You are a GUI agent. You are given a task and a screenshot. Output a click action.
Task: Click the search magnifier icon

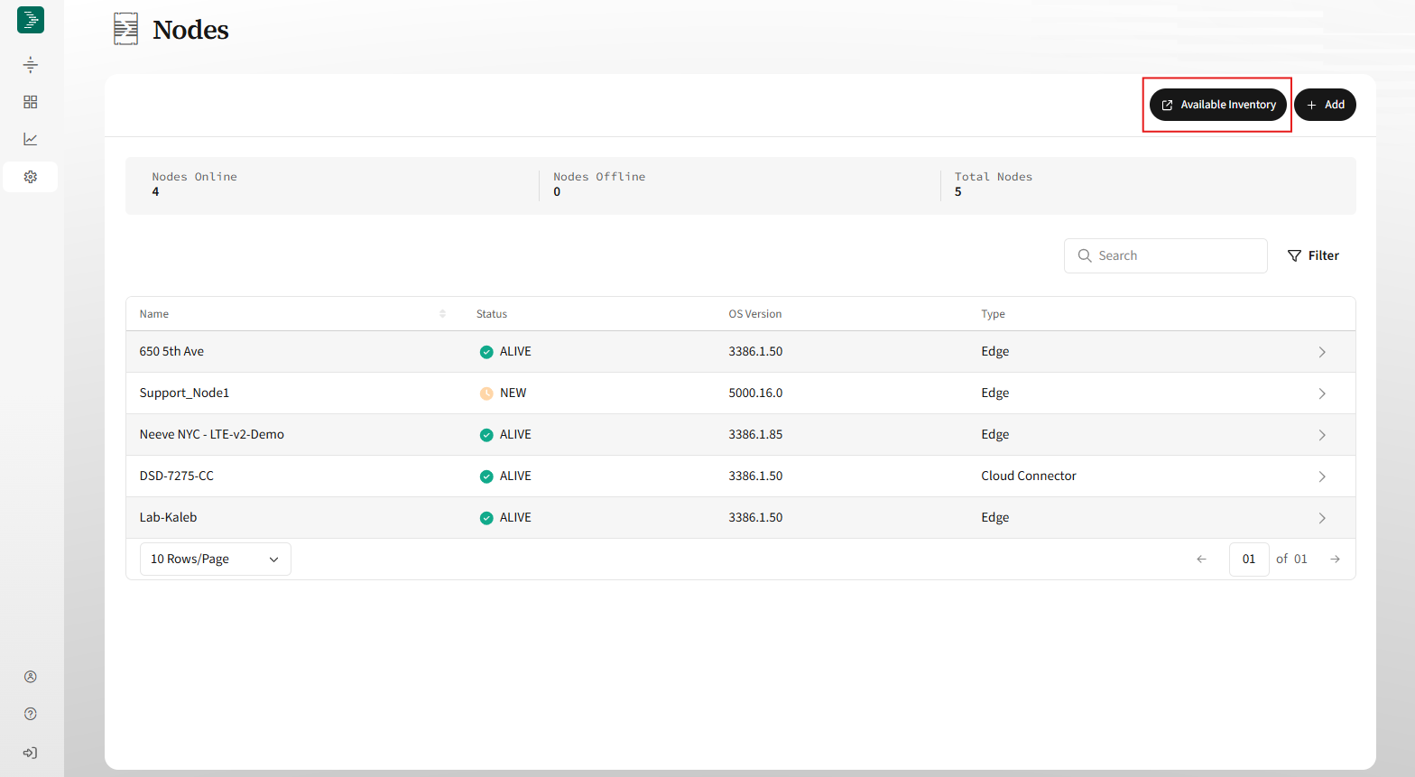[1085, 255]
